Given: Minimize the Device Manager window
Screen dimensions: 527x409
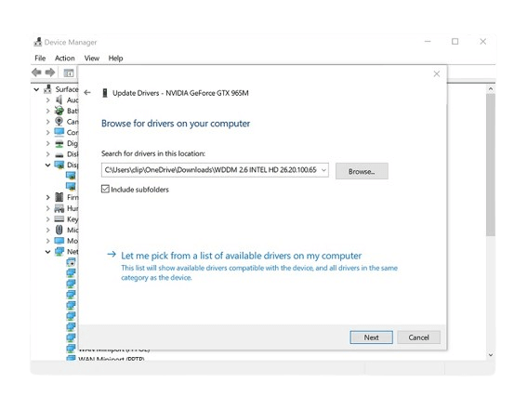Looking at the screenshot, I should point(428,41).
